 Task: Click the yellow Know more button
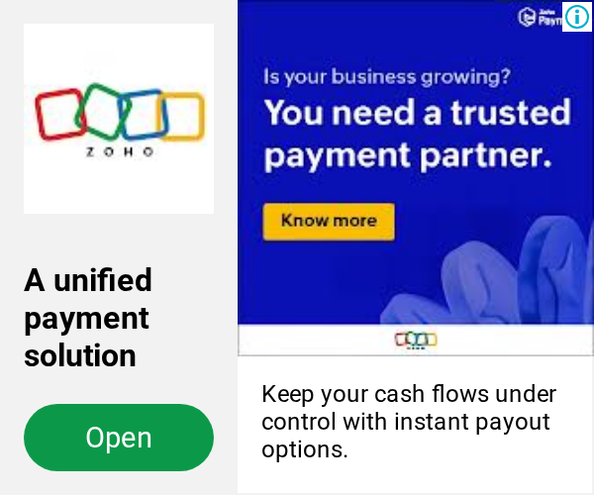tap(329, 222)
